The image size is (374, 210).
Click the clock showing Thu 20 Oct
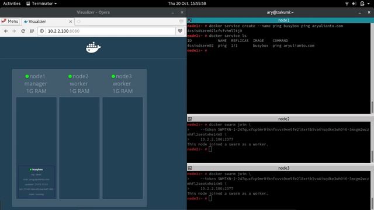click(x=187, y=3)
